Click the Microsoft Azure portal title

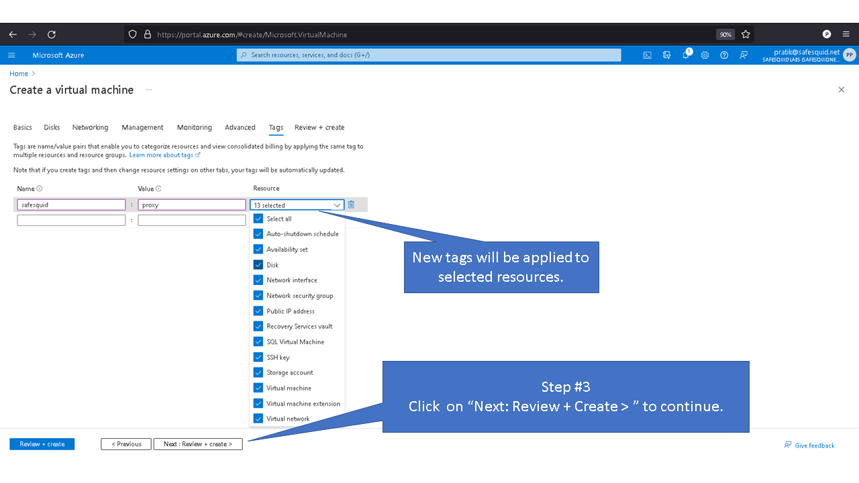pyautogui.click(x=58, y=55)
